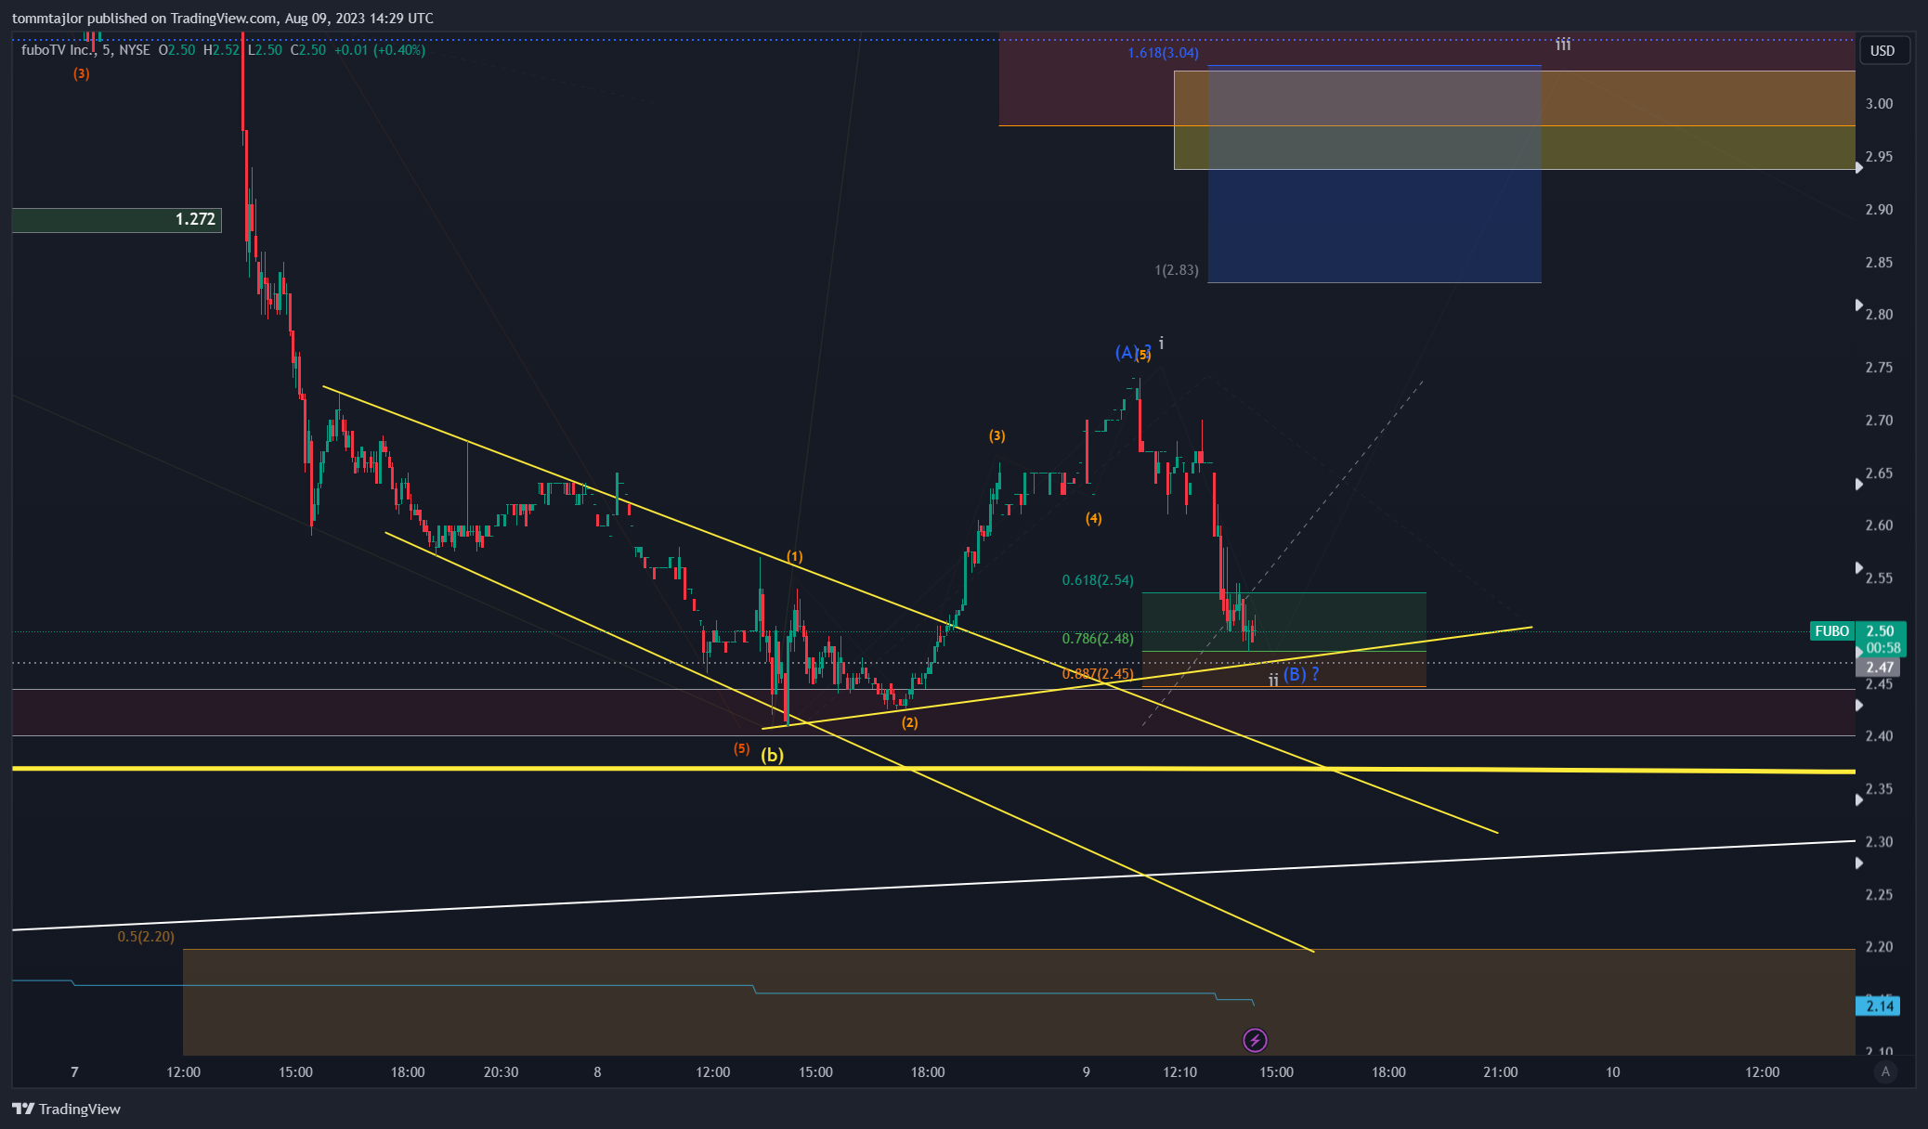Click the 1(2.83) Fibonacci label

coord(1176,270)
